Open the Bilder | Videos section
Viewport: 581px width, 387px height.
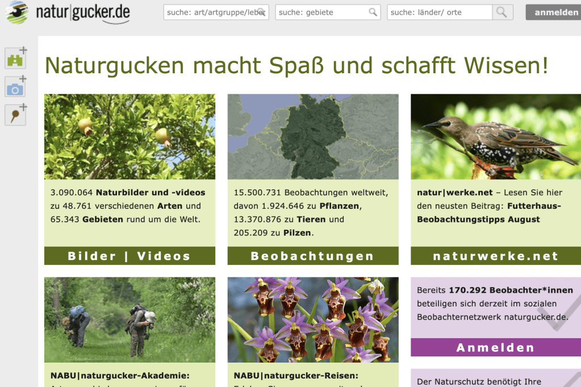129,255
